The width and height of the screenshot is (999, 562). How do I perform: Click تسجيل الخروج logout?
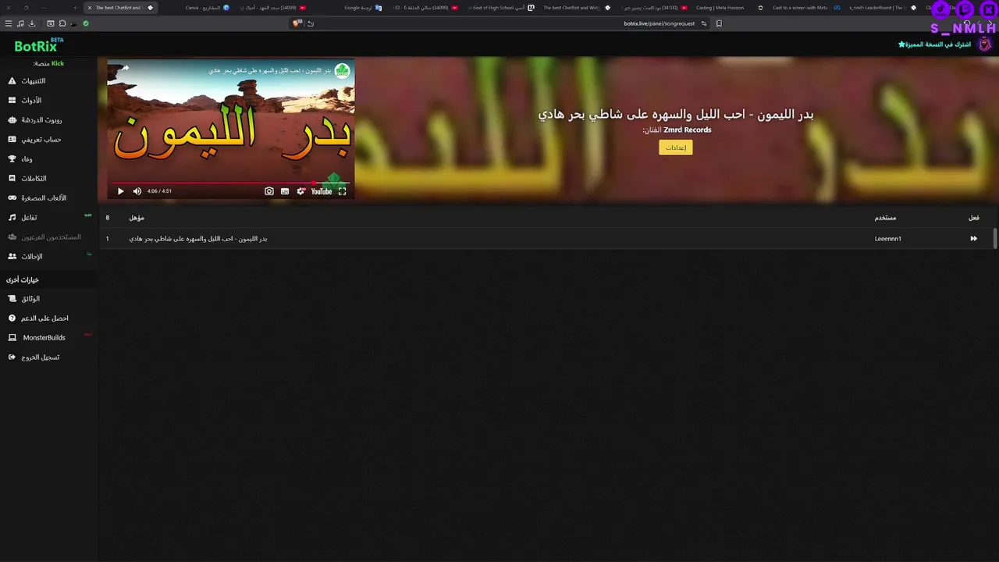pos(34,357)
